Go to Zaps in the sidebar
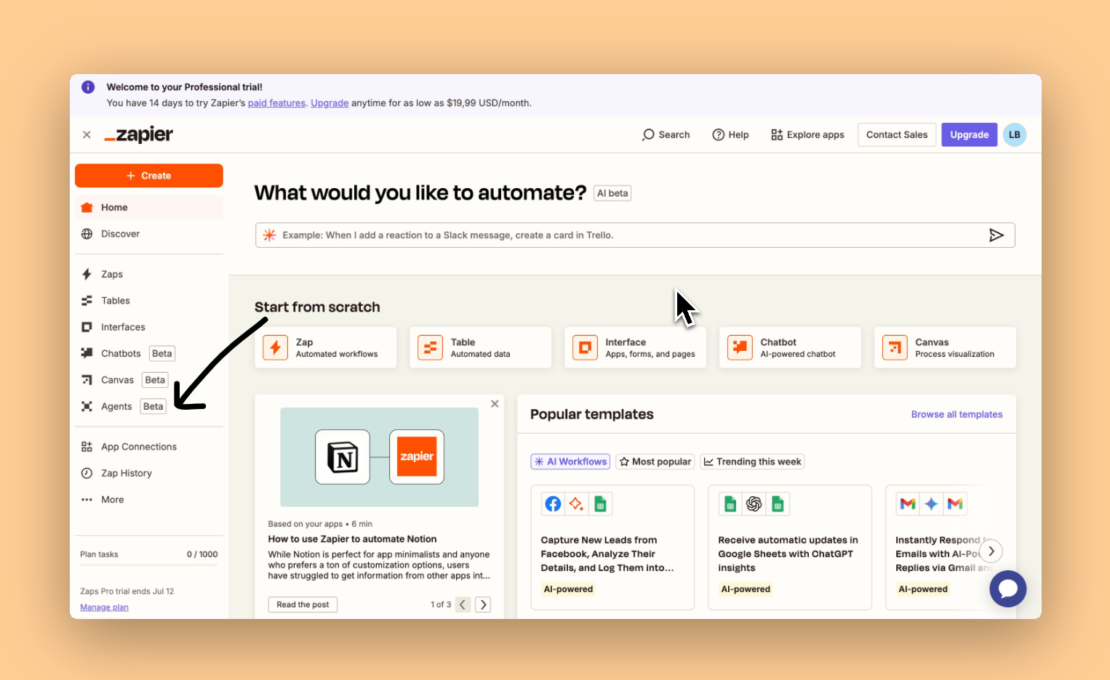Viewport: 1110px width, 680px height. point(149,274)
